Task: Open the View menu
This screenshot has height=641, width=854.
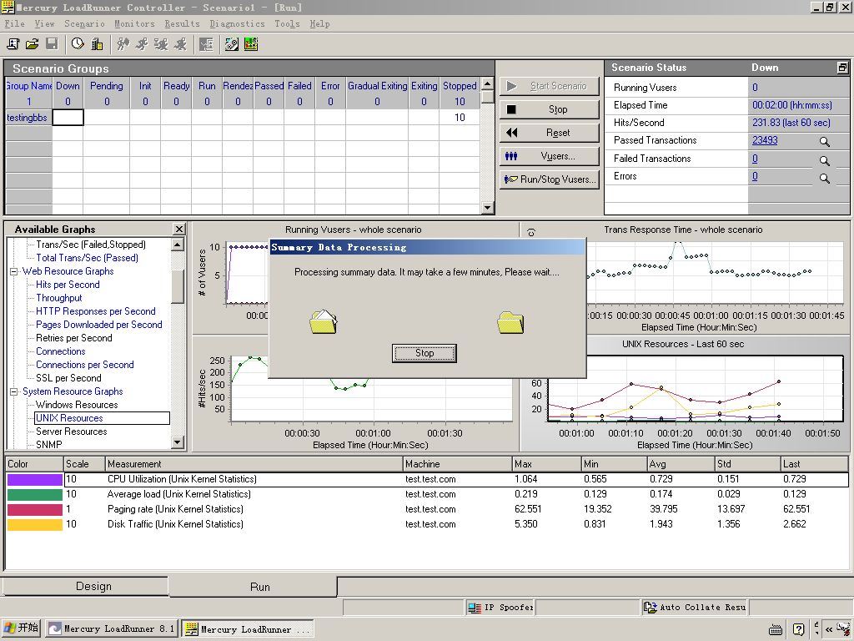Action: (x=45, y=24)
